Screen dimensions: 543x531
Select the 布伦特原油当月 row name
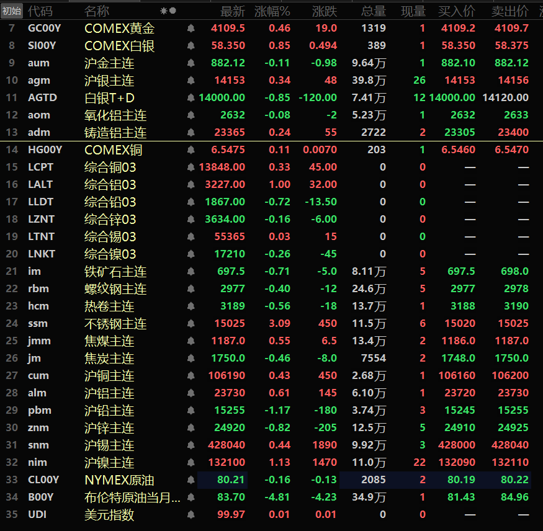[132, 498]
